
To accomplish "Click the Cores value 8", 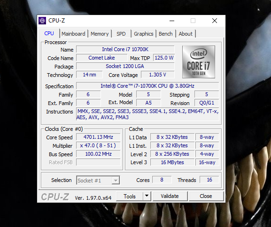I will click(x=162, y=180).
